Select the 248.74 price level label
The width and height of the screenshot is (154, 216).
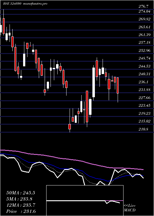click(144, 58)
